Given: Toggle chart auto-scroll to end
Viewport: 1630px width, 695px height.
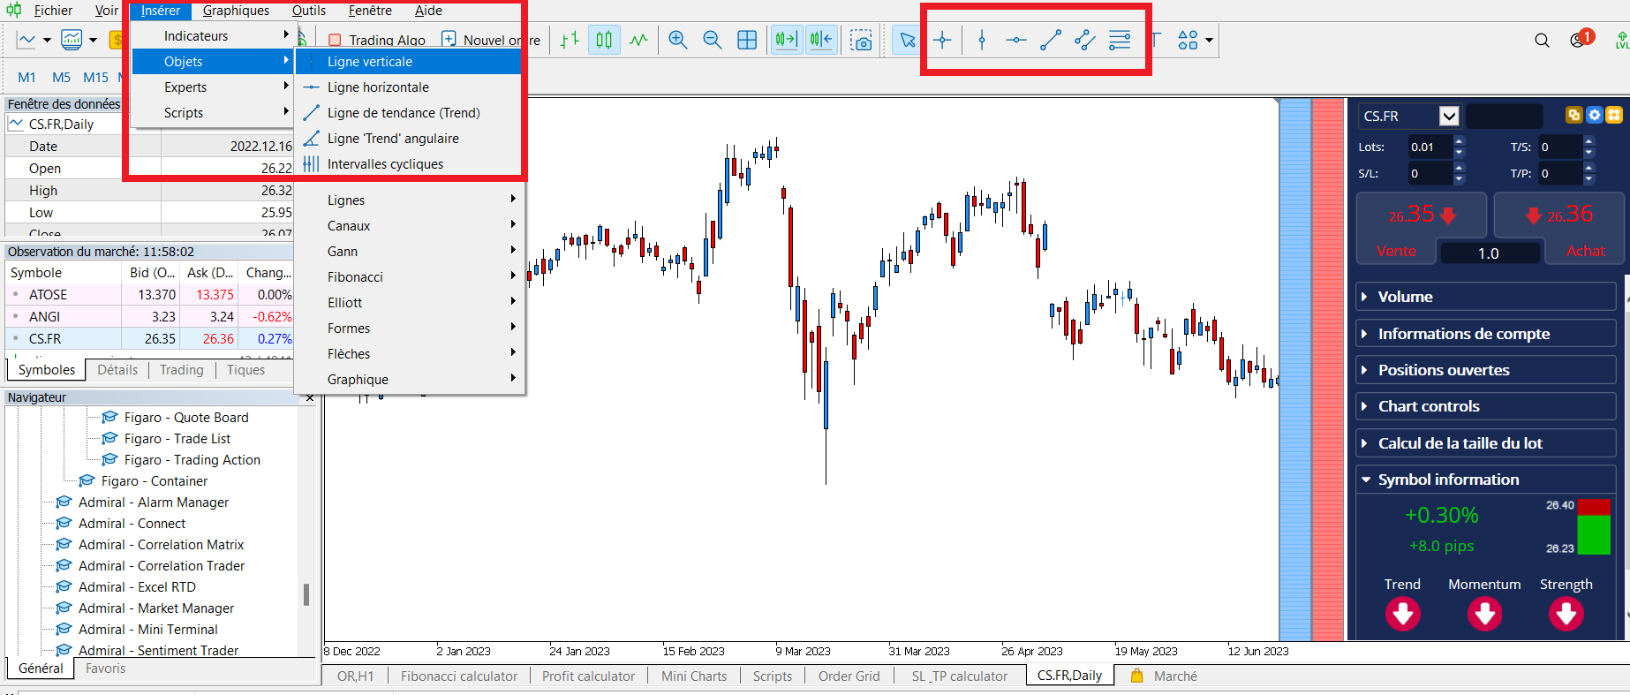Looking at the screenshot, I should pos(786,40).
